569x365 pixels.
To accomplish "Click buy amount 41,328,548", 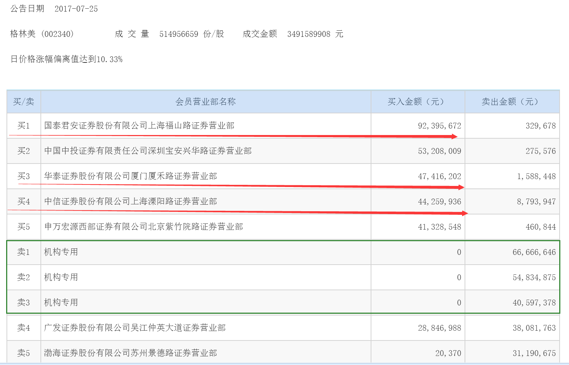I will click(x=440, y=227).
